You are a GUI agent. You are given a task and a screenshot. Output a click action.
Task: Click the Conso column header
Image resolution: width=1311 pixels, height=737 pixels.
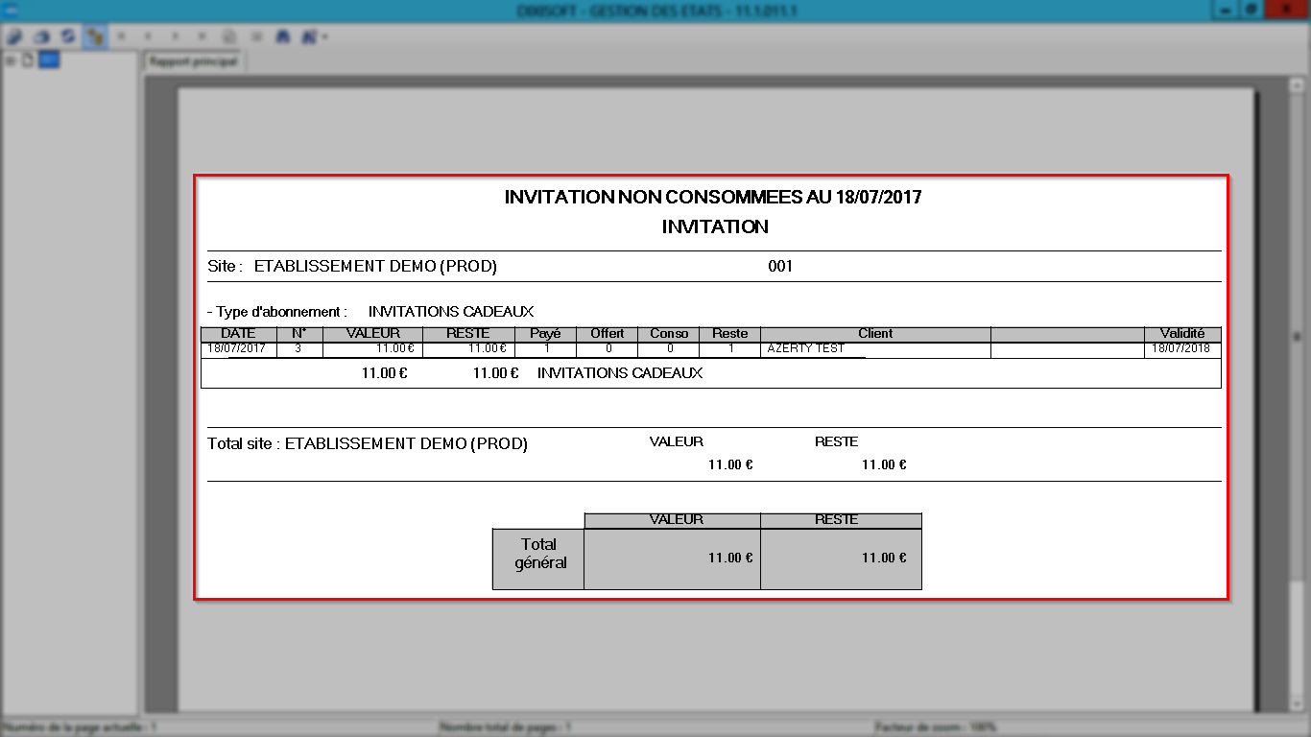(x=669, y=334)
